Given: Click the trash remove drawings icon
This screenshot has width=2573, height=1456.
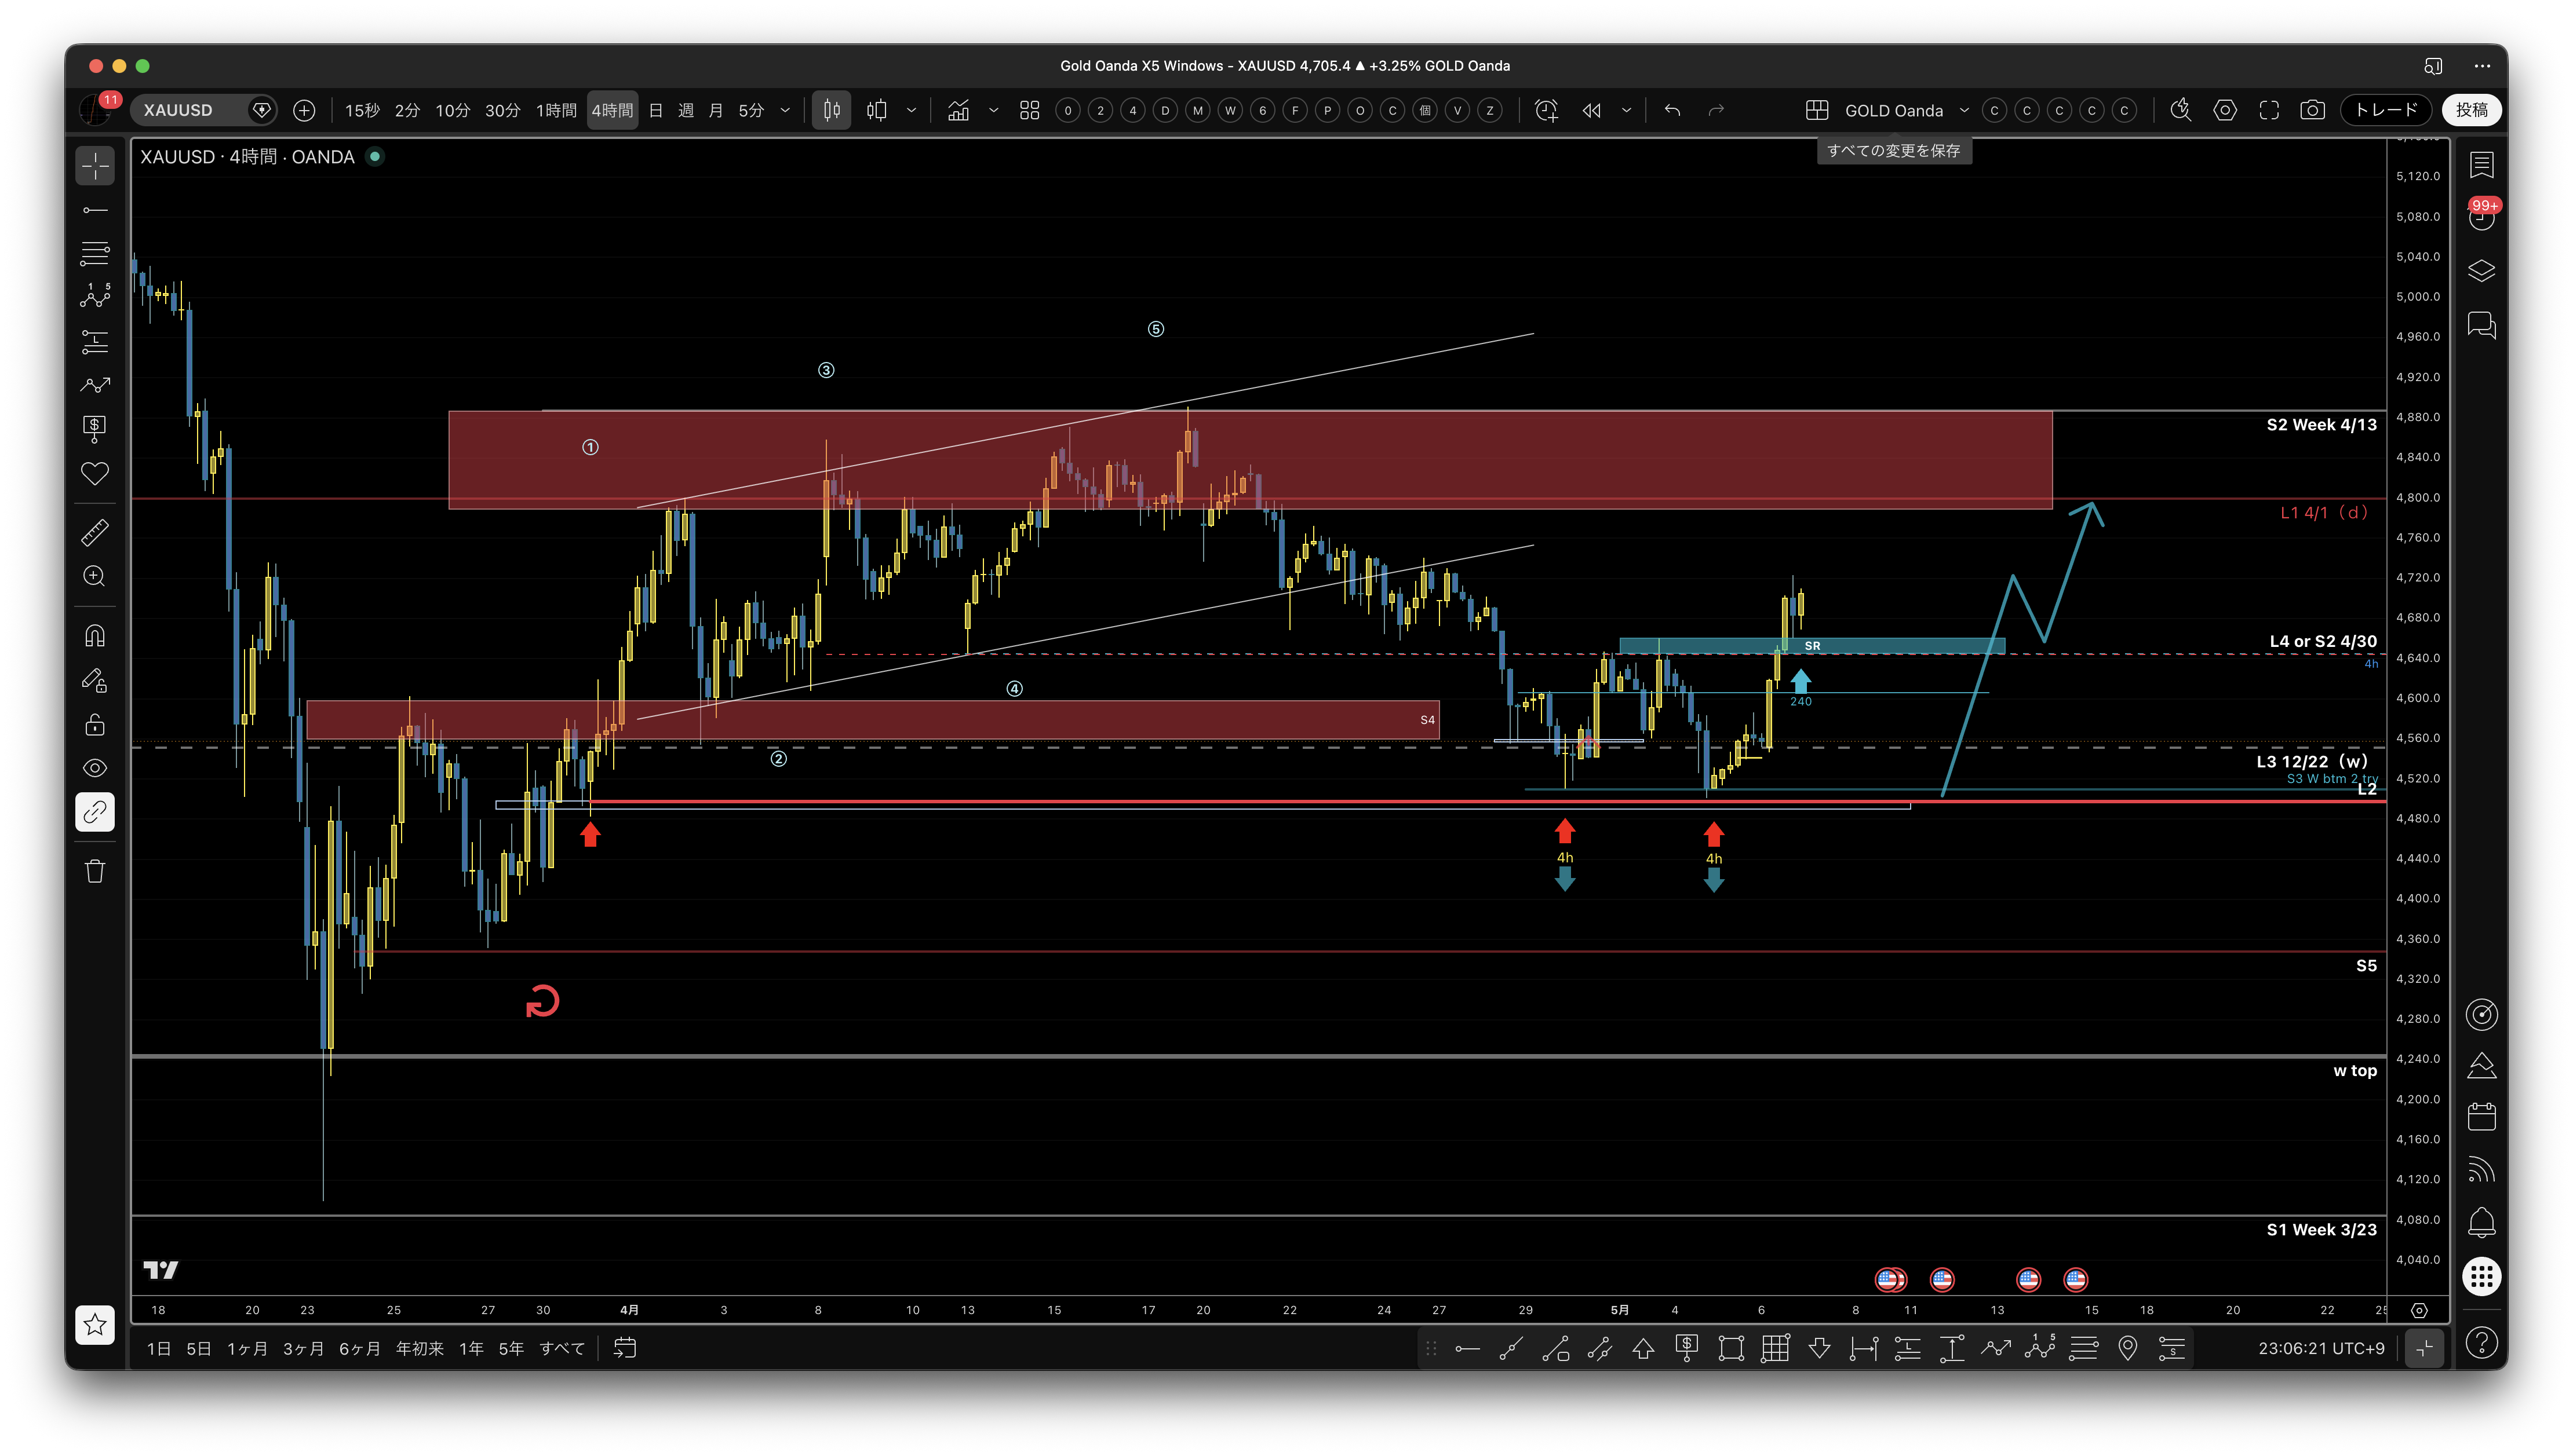Looking at the screenshot, I should 95,871.
